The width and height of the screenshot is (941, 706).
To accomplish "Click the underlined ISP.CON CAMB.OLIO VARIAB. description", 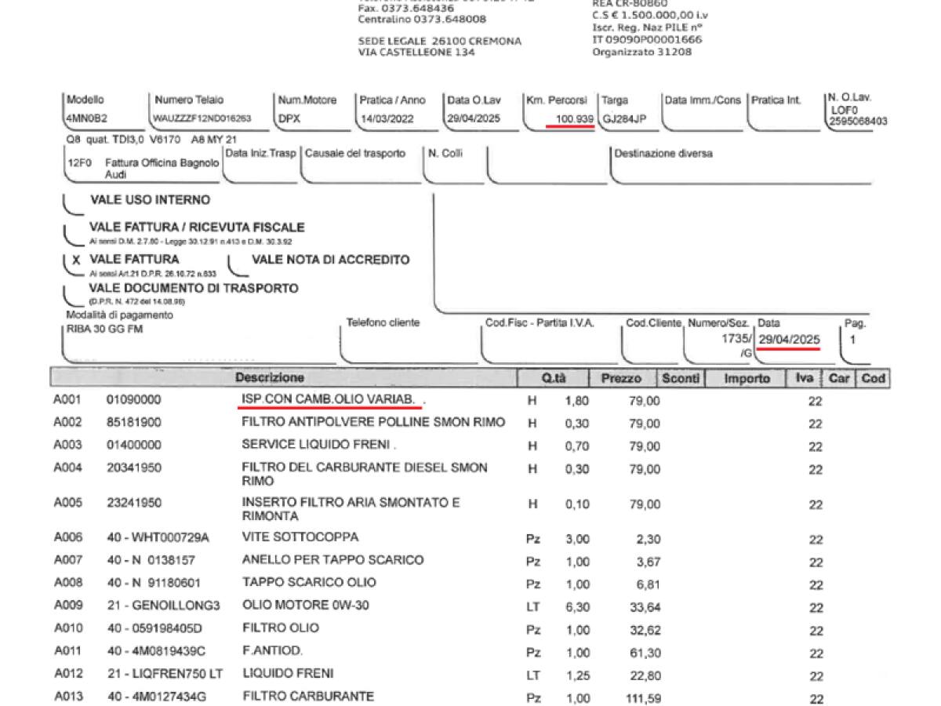I will (328, 400).
